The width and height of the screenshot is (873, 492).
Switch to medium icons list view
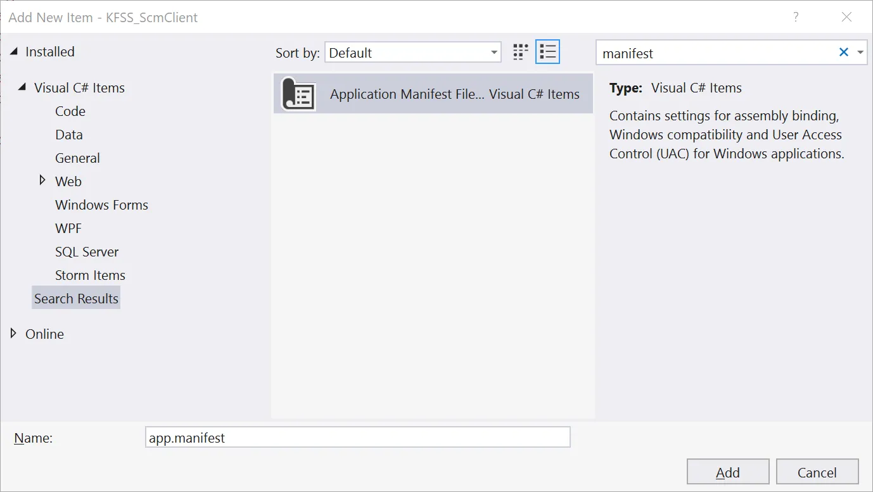click(x=547, y=53)
